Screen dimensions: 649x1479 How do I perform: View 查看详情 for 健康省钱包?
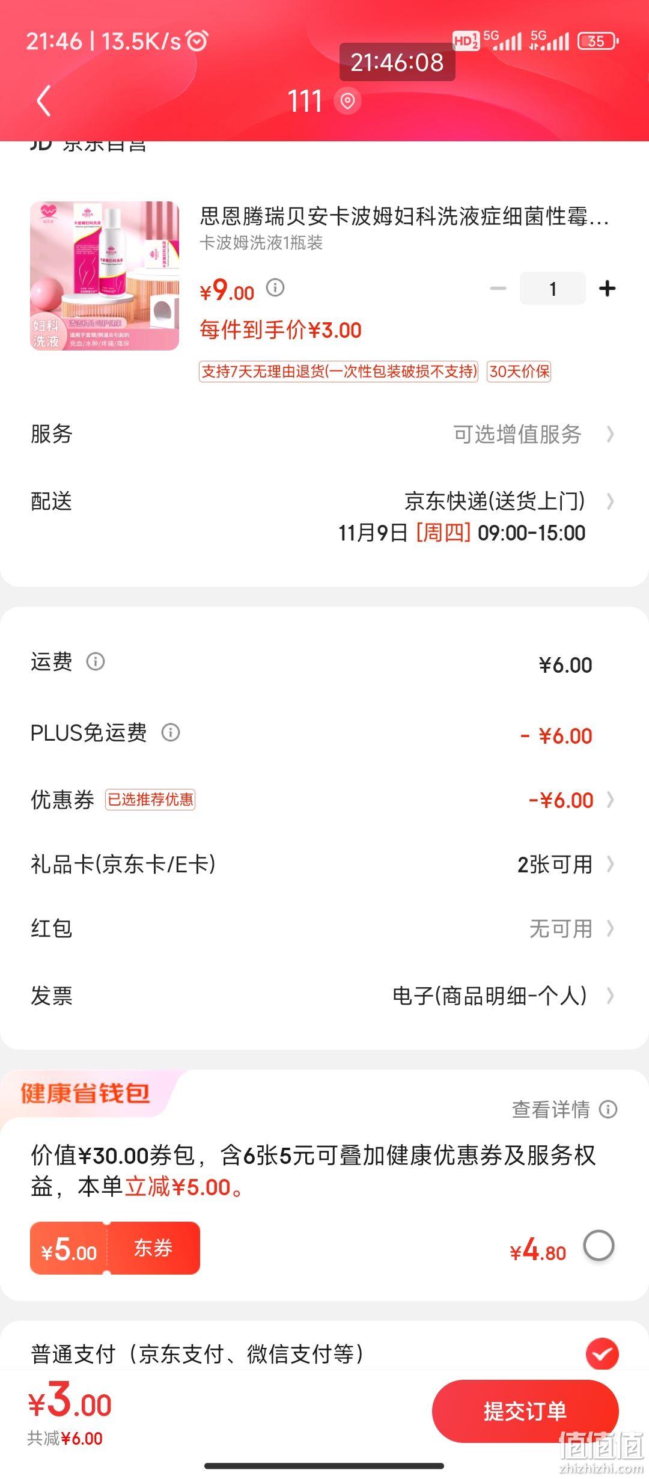tap(551, 1109)
